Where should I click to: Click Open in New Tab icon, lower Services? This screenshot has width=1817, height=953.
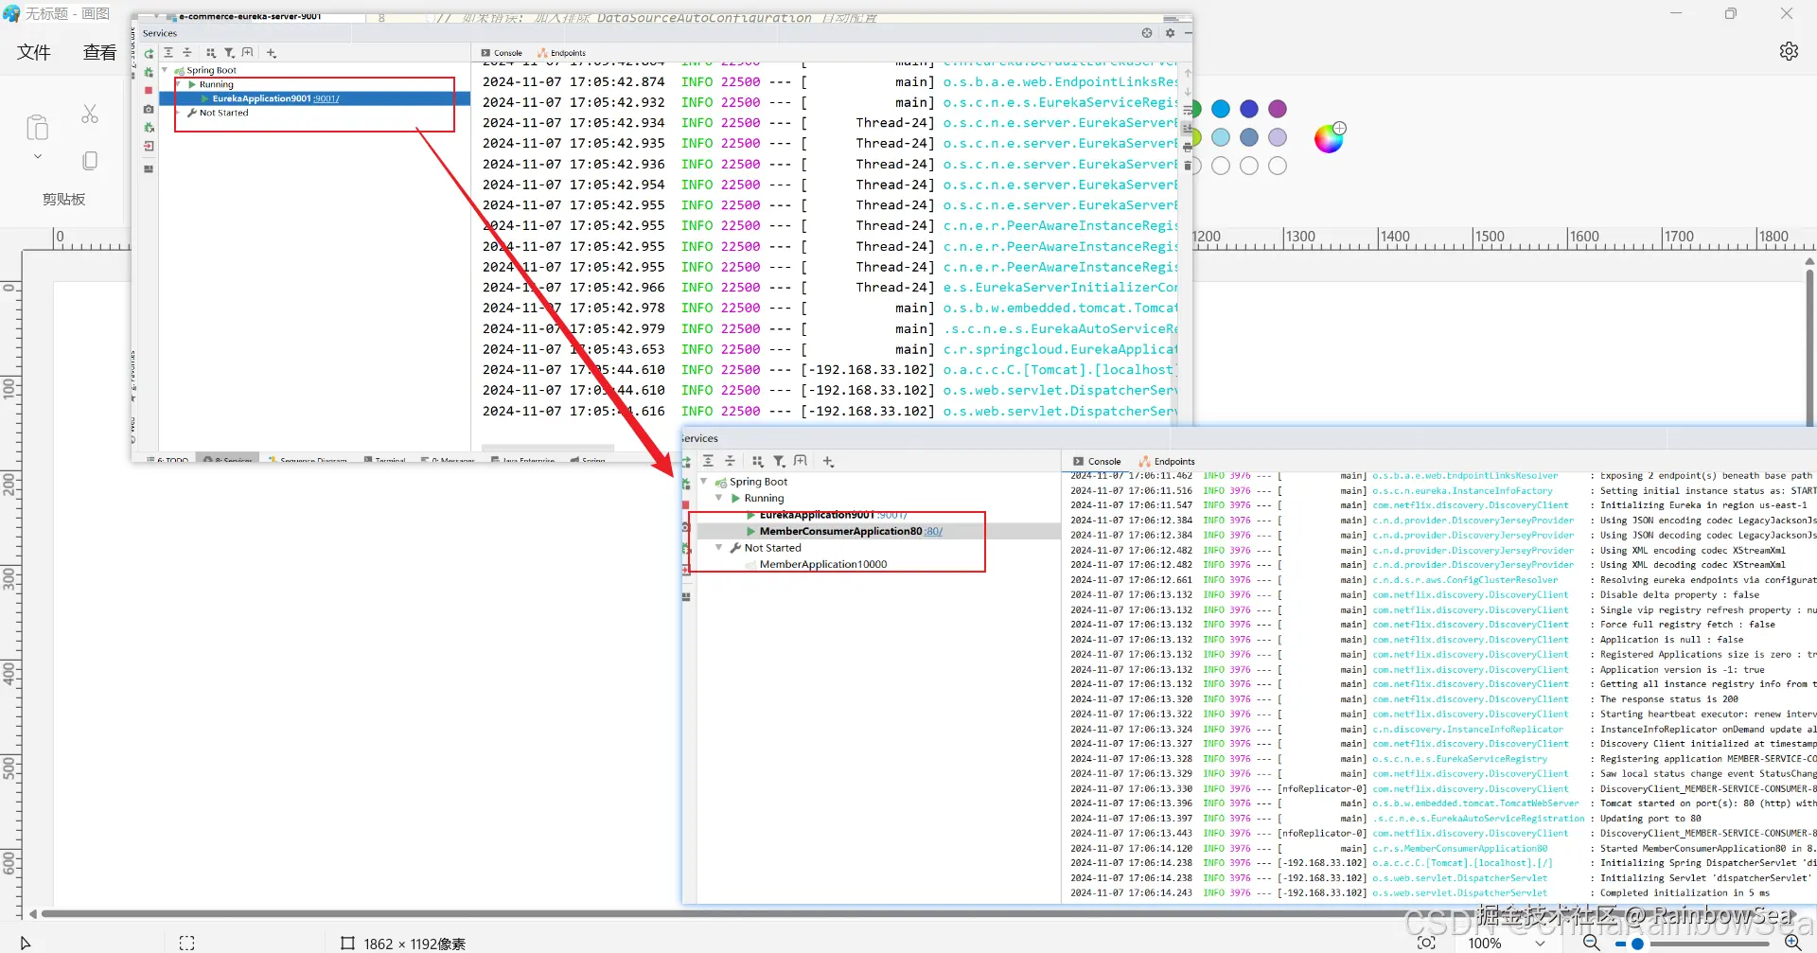click(x=801, y=461)
